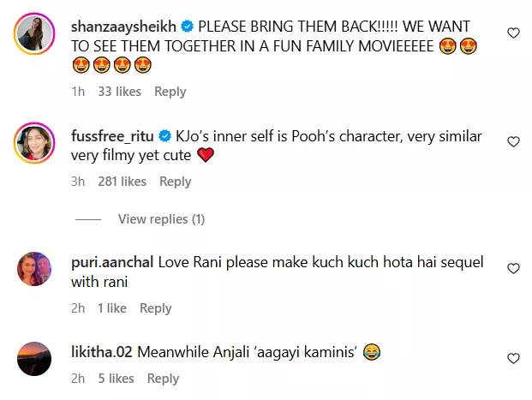View the 5 likes on likitha.02's comment

click(116, 379)
